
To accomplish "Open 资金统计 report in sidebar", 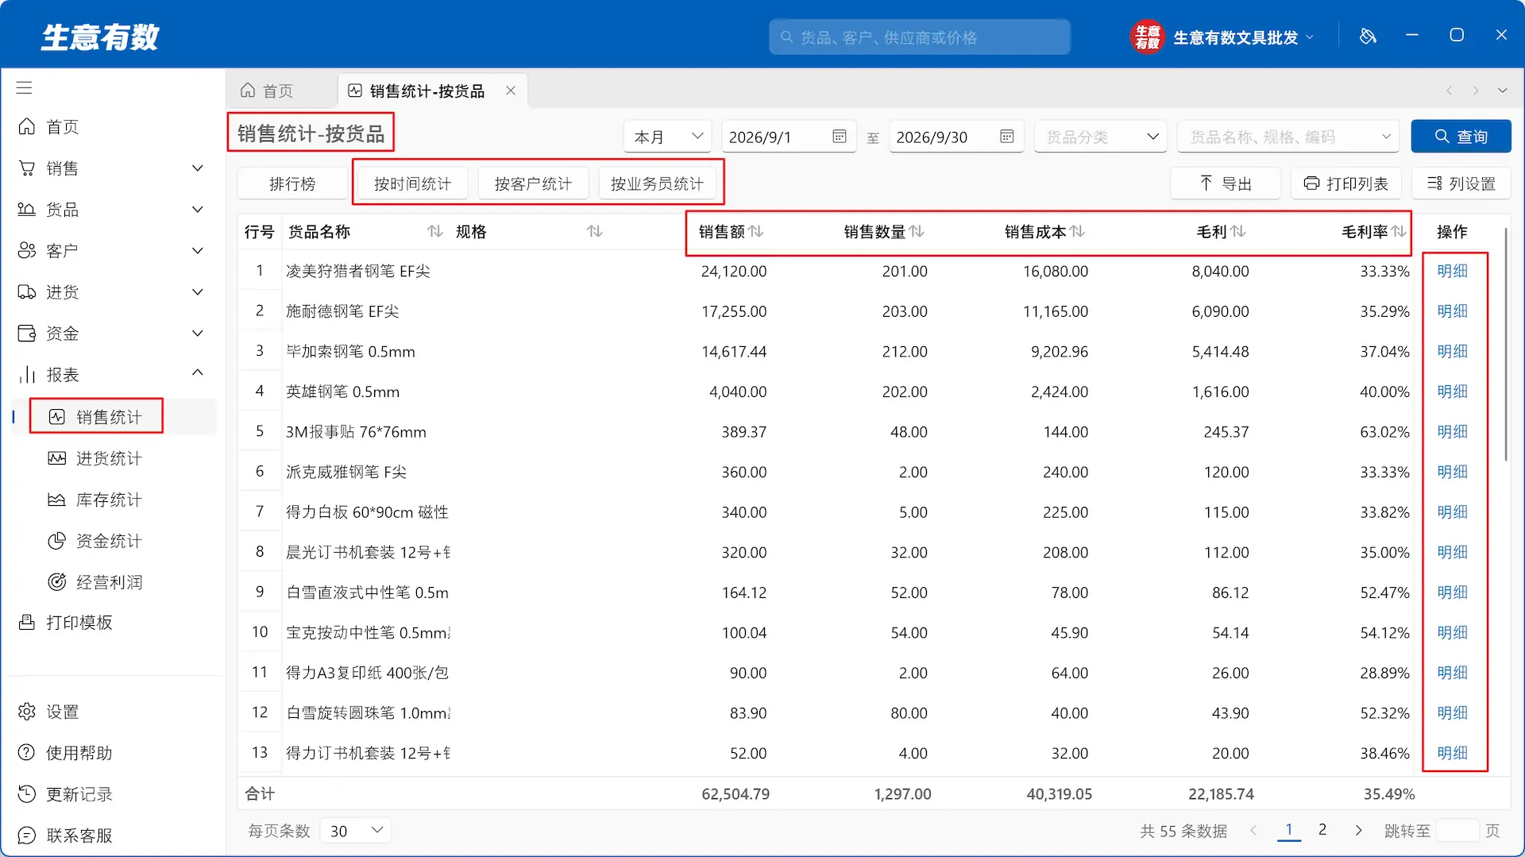I will click(109, 541).
